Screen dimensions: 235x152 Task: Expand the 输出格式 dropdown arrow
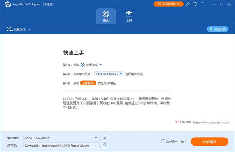point(96,138)
